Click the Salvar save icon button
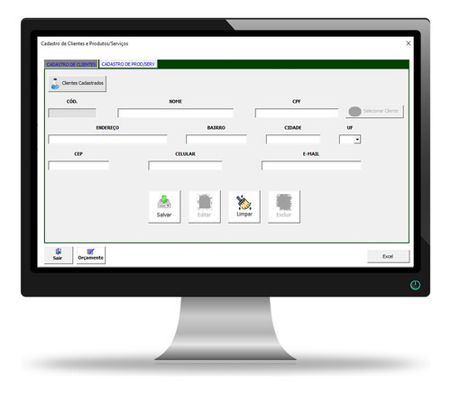 click(x=164, y=206)
